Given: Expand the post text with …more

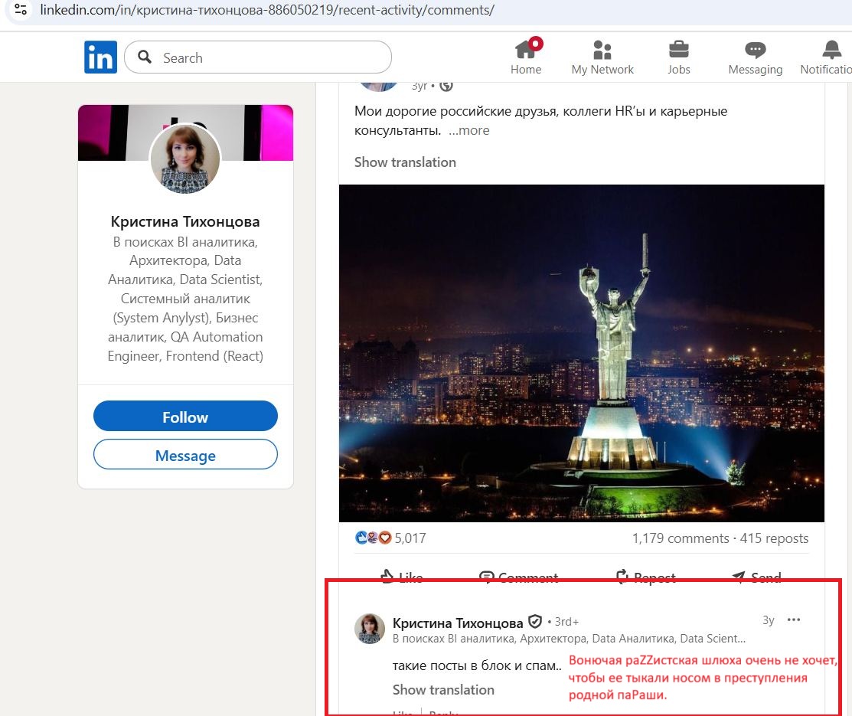Looking at the screenshot, I should (468, 130).
